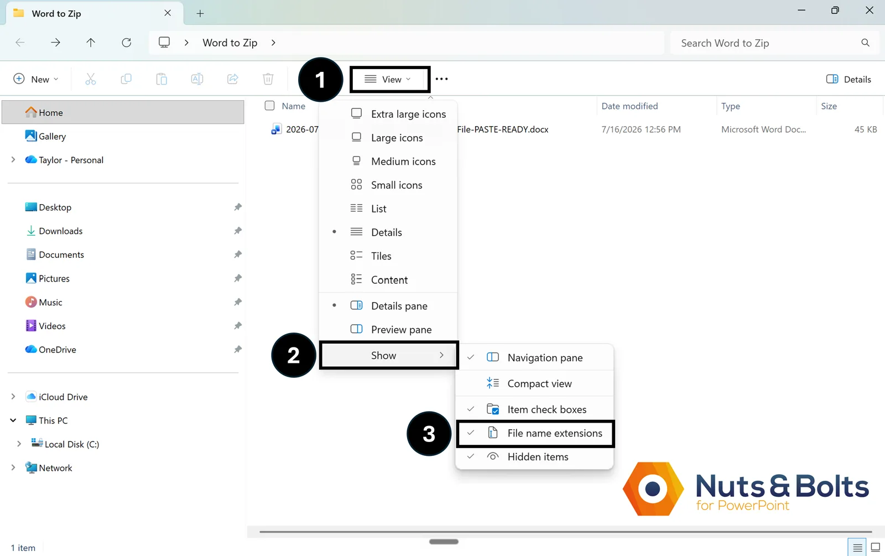Toggle File name extensions option
Viewport: 885px width, 556px height.
coord(535,433)
